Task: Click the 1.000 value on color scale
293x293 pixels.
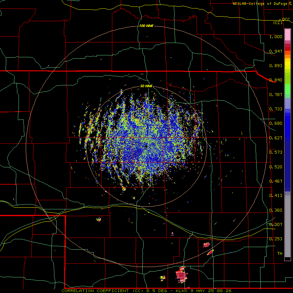Action: tap(276, 36)
